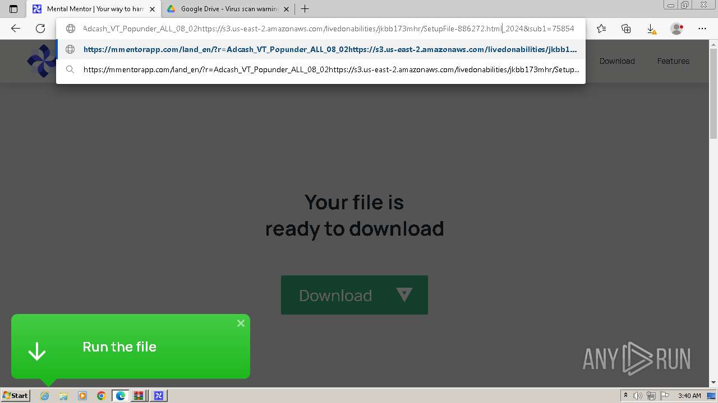Click the green Download button
The height and width of the screenshot is (403, 718).
tap(355, 295)
